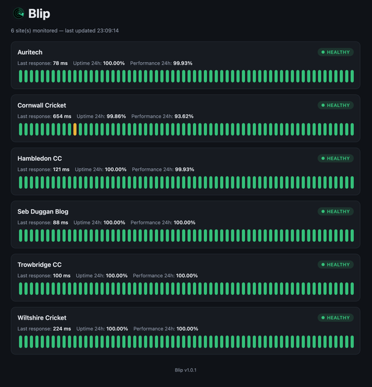
Task: Click the Blip radar logo icon
Action: (x=19, y=13)
